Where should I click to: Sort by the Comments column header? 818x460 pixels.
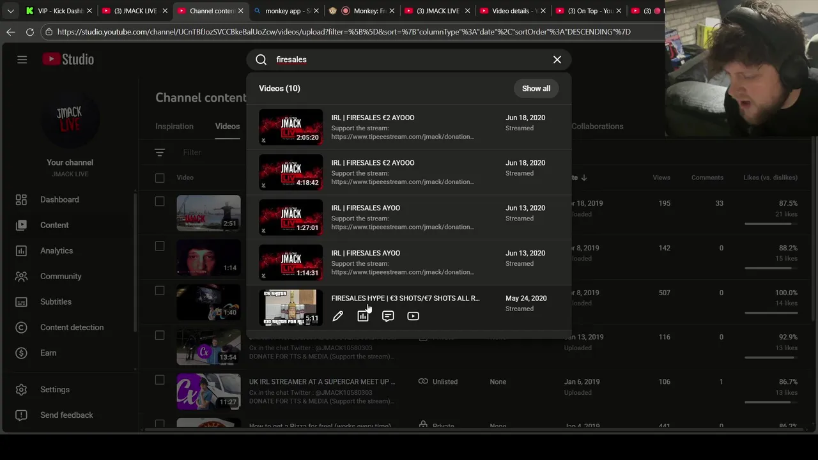coord(707,178)
